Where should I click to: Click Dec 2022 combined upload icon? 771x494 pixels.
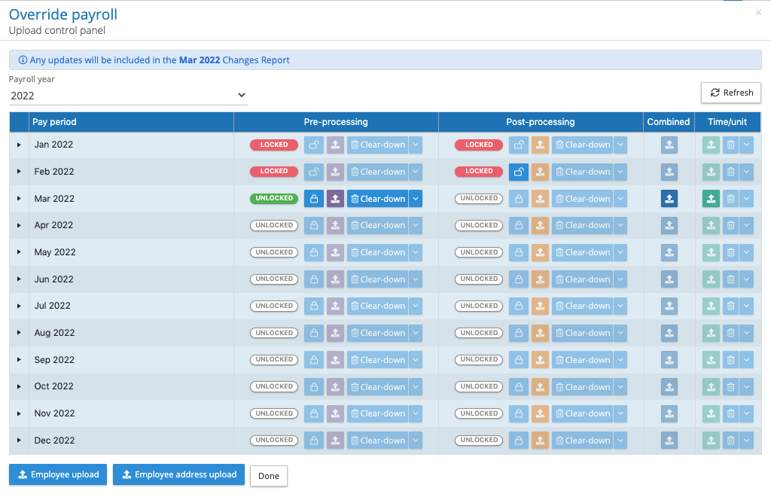pyautogui.click(x=669, y=441)
